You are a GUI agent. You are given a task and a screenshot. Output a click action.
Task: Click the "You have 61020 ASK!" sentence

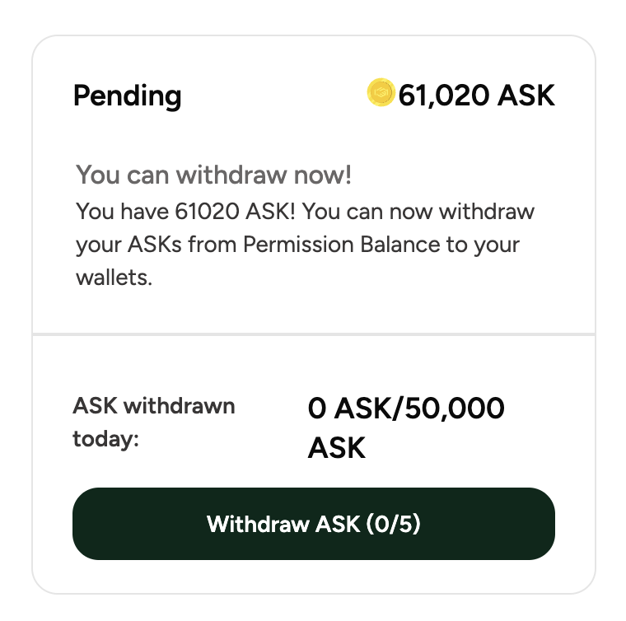(x=185, y=211)
